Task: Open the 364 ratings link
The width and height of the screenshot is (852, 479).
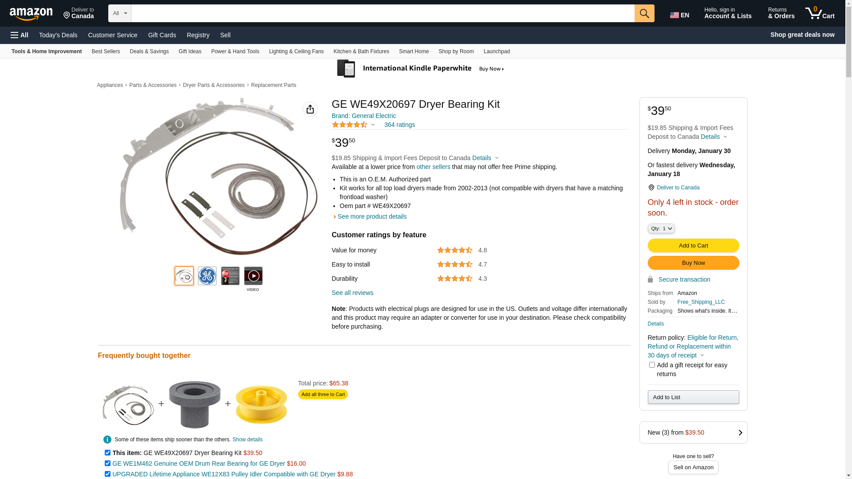Action: point(399,125)
